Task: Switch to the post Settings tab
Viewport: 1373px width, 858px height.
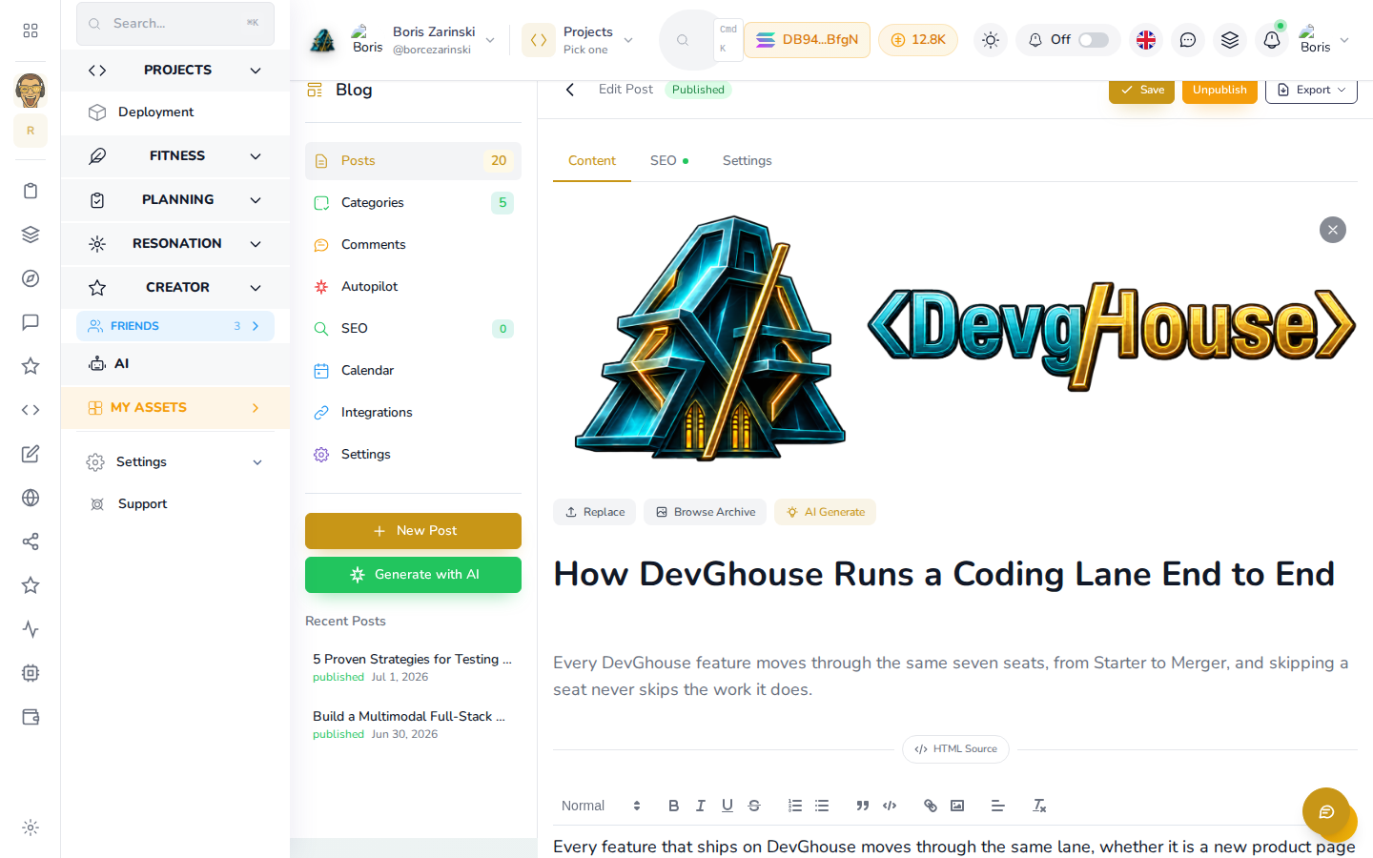Action: point(748,160)
